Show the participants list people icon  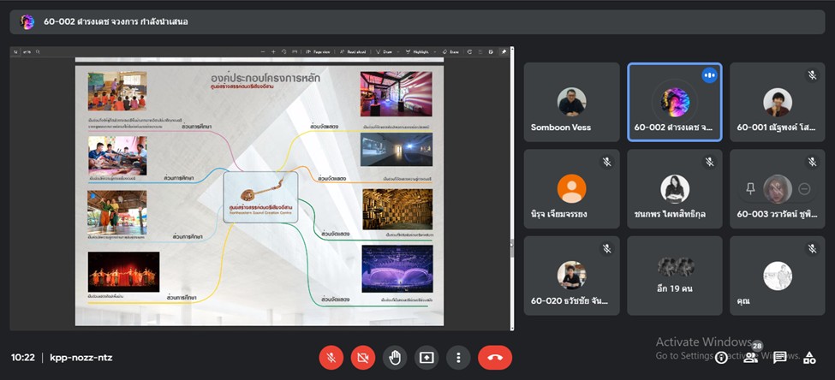[750, 358]
